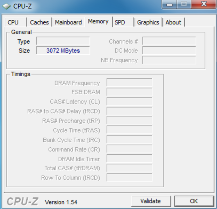The width and height of the screenshot is (217, 209).
Task: Click the empty memory Type field
Action: tap(63, 41)
